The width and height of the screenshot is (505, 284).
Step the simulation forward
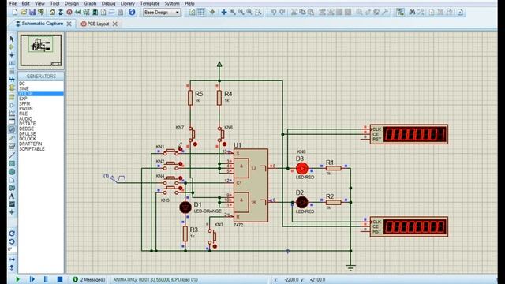click(x=32, y=279)
